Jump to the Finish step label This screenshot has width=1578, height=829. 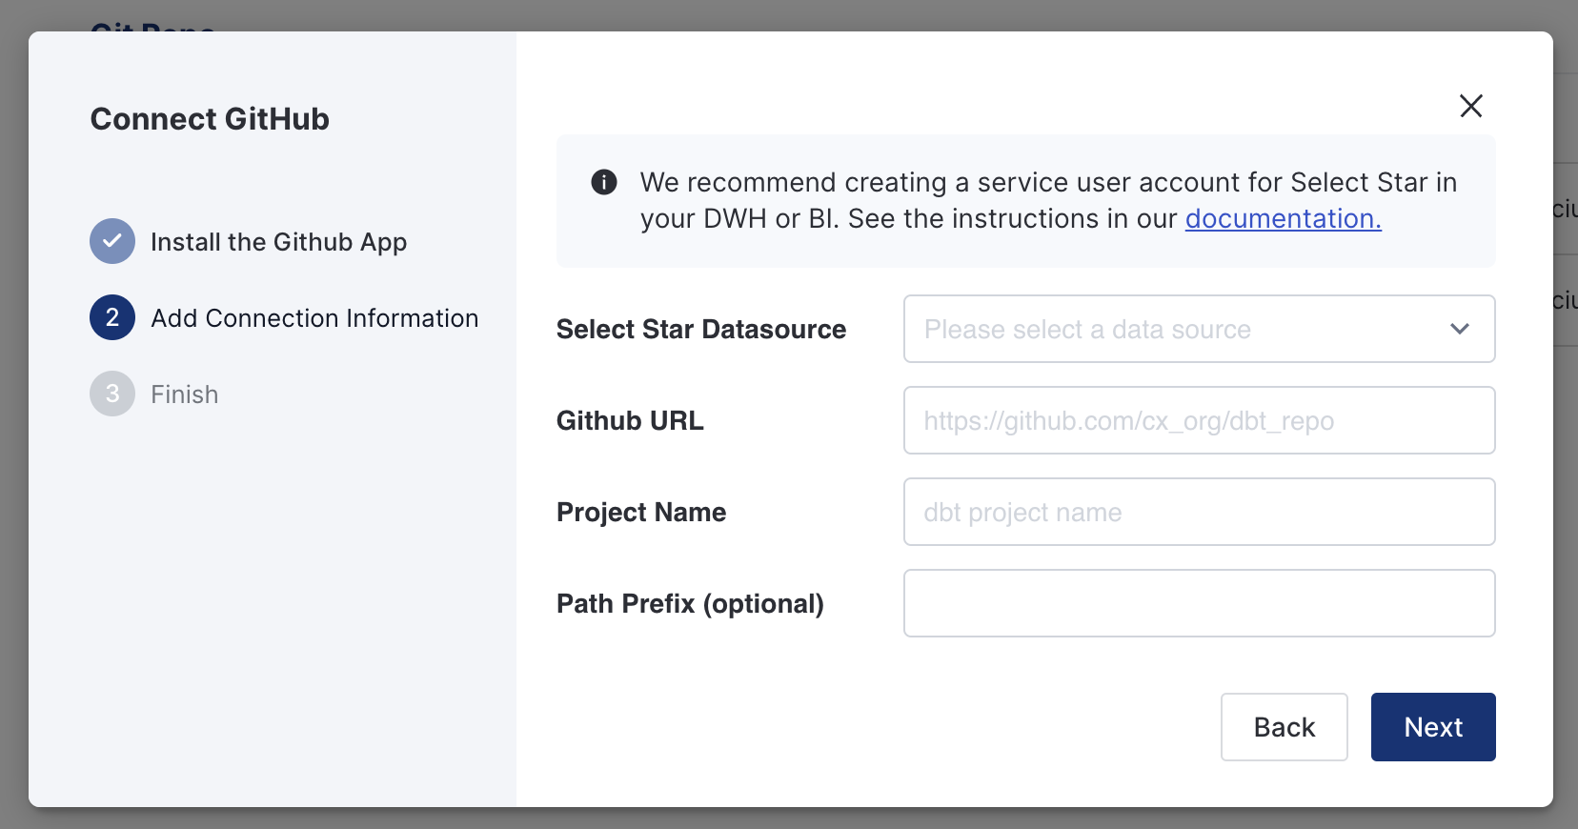(185, 394)
